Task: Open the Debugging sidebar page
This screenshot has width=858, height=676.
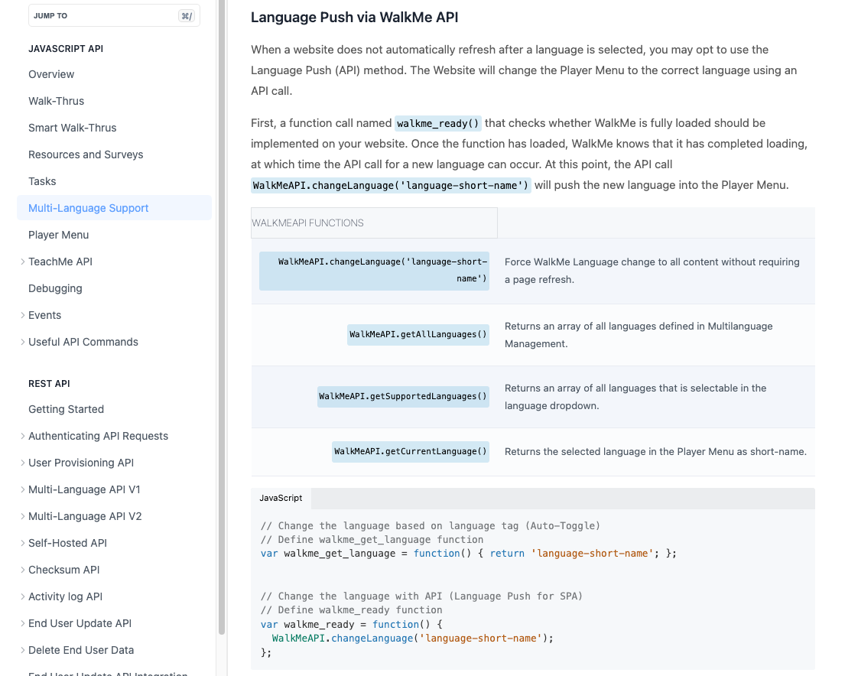Action: (55, 288)
